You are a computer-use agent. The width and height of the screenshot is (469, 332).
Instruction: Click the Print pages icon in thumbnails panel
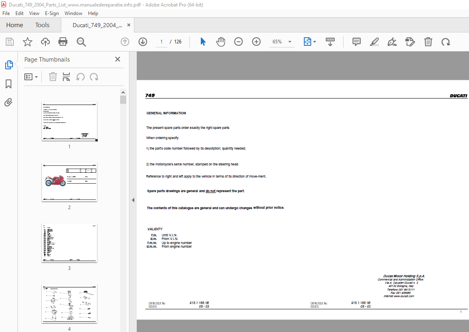pos(66,77)
